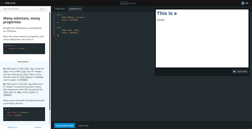Click the Full Screen preview button
The width and height of the screenshot is (252, 129).
click(240, 72)
